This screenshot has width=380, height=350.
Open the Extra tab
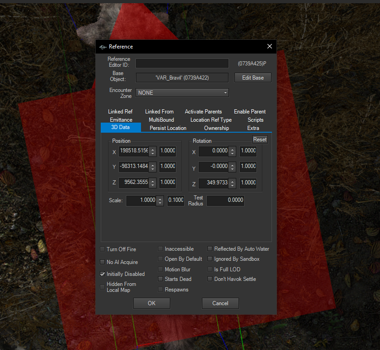(253, 128)
